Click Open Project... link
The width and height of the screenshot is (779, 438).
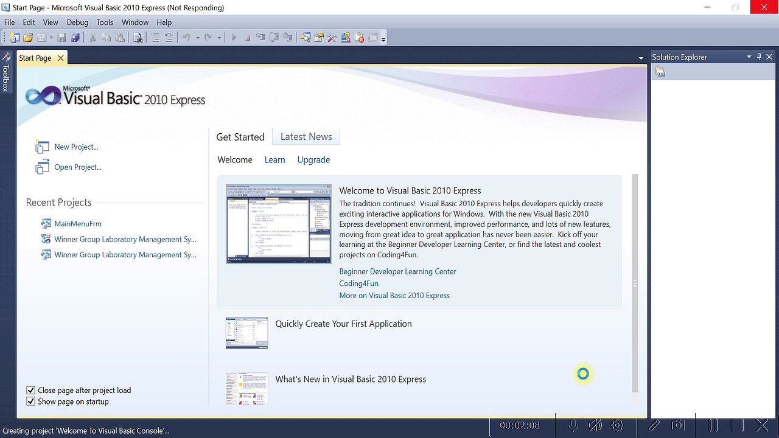(78, 167)
